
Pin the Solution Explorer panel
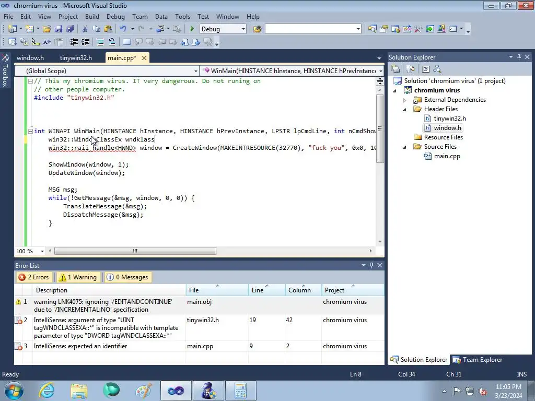click(519, 57)
